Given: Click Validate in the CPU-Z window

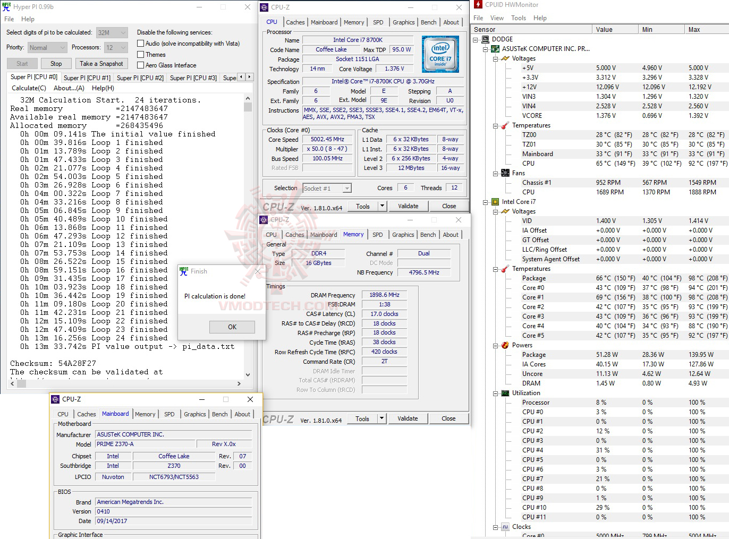Looking at the screenshot, I should click(x=408, y=206).
